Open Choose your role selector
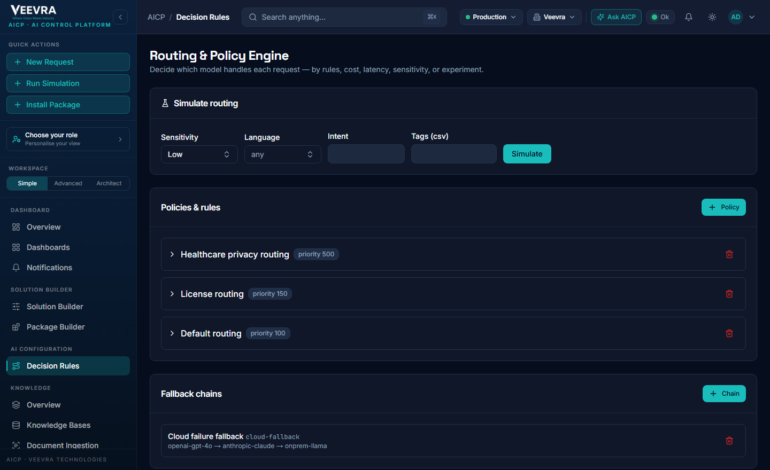This screenshot has height=470, width=770. [x=68, y=139]
